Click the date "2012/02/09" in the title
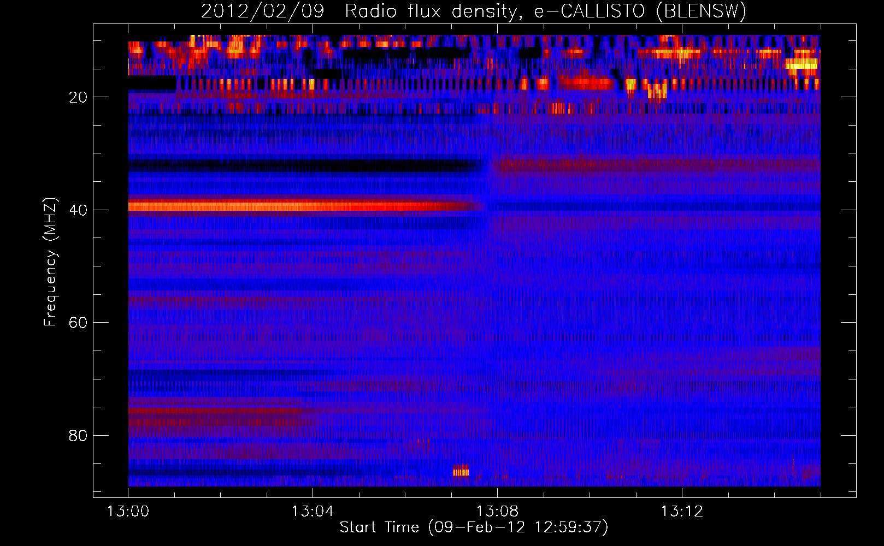 262,11
